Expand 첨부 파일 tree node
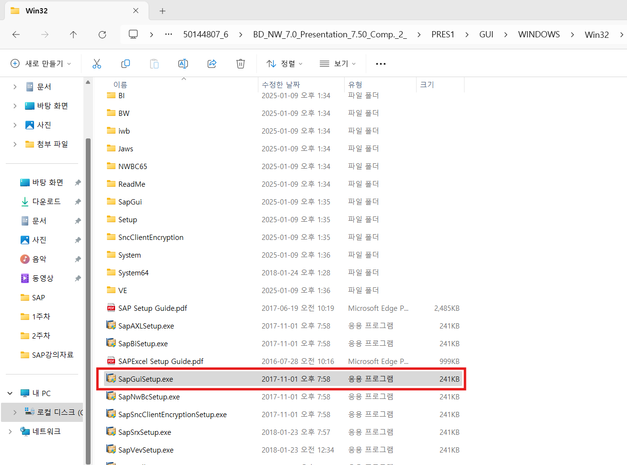 15,144
